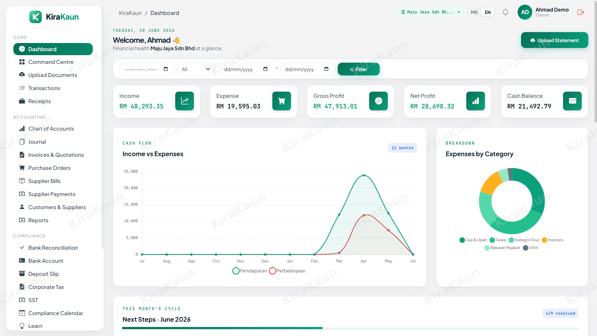Open the month picker calendar field

[146, 69]
